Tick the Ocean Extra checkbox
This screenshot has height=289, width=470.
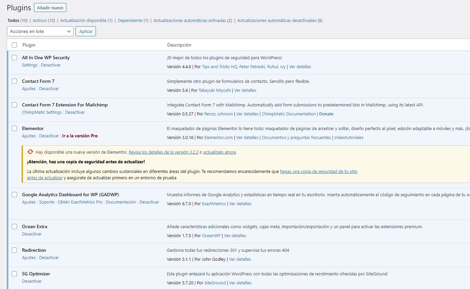point(14,226)
